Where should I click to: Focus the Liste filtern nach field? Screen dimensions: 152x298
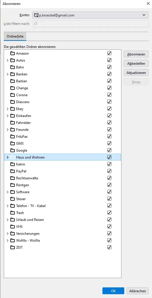click(90, 24)
